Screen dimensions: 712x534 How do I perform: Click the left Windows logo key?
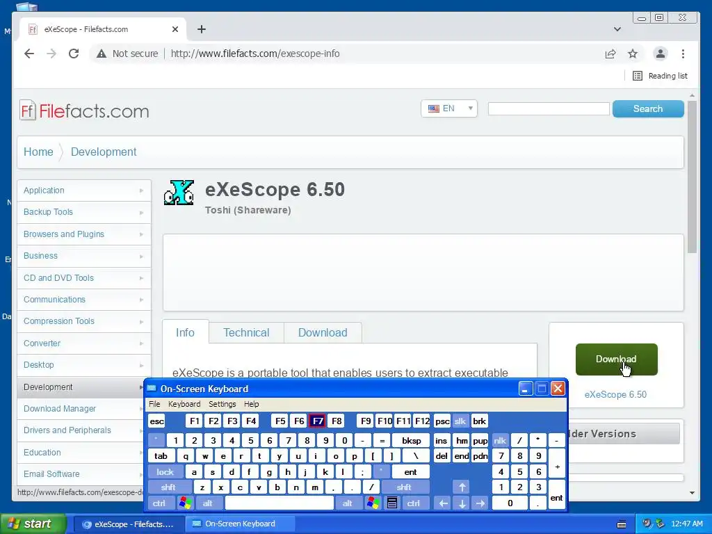pyautogui.click(x=185, y=503)
